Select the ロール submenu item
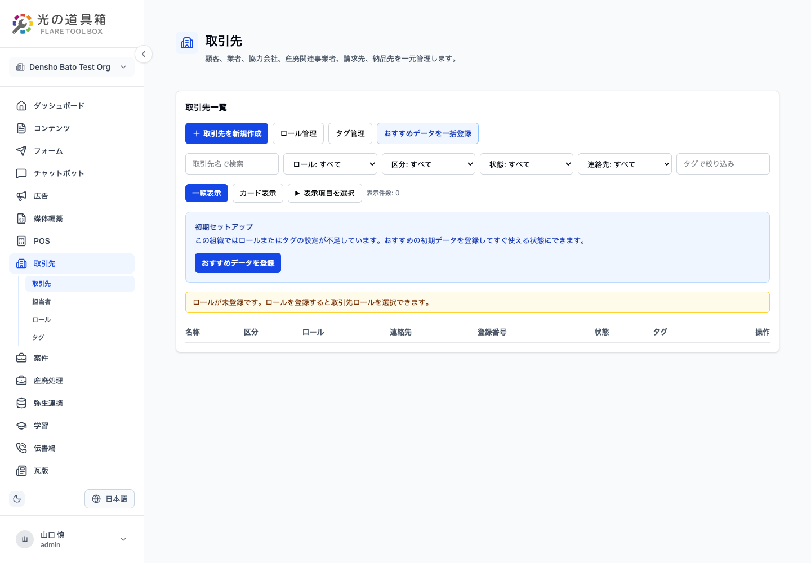 (80, 320)
